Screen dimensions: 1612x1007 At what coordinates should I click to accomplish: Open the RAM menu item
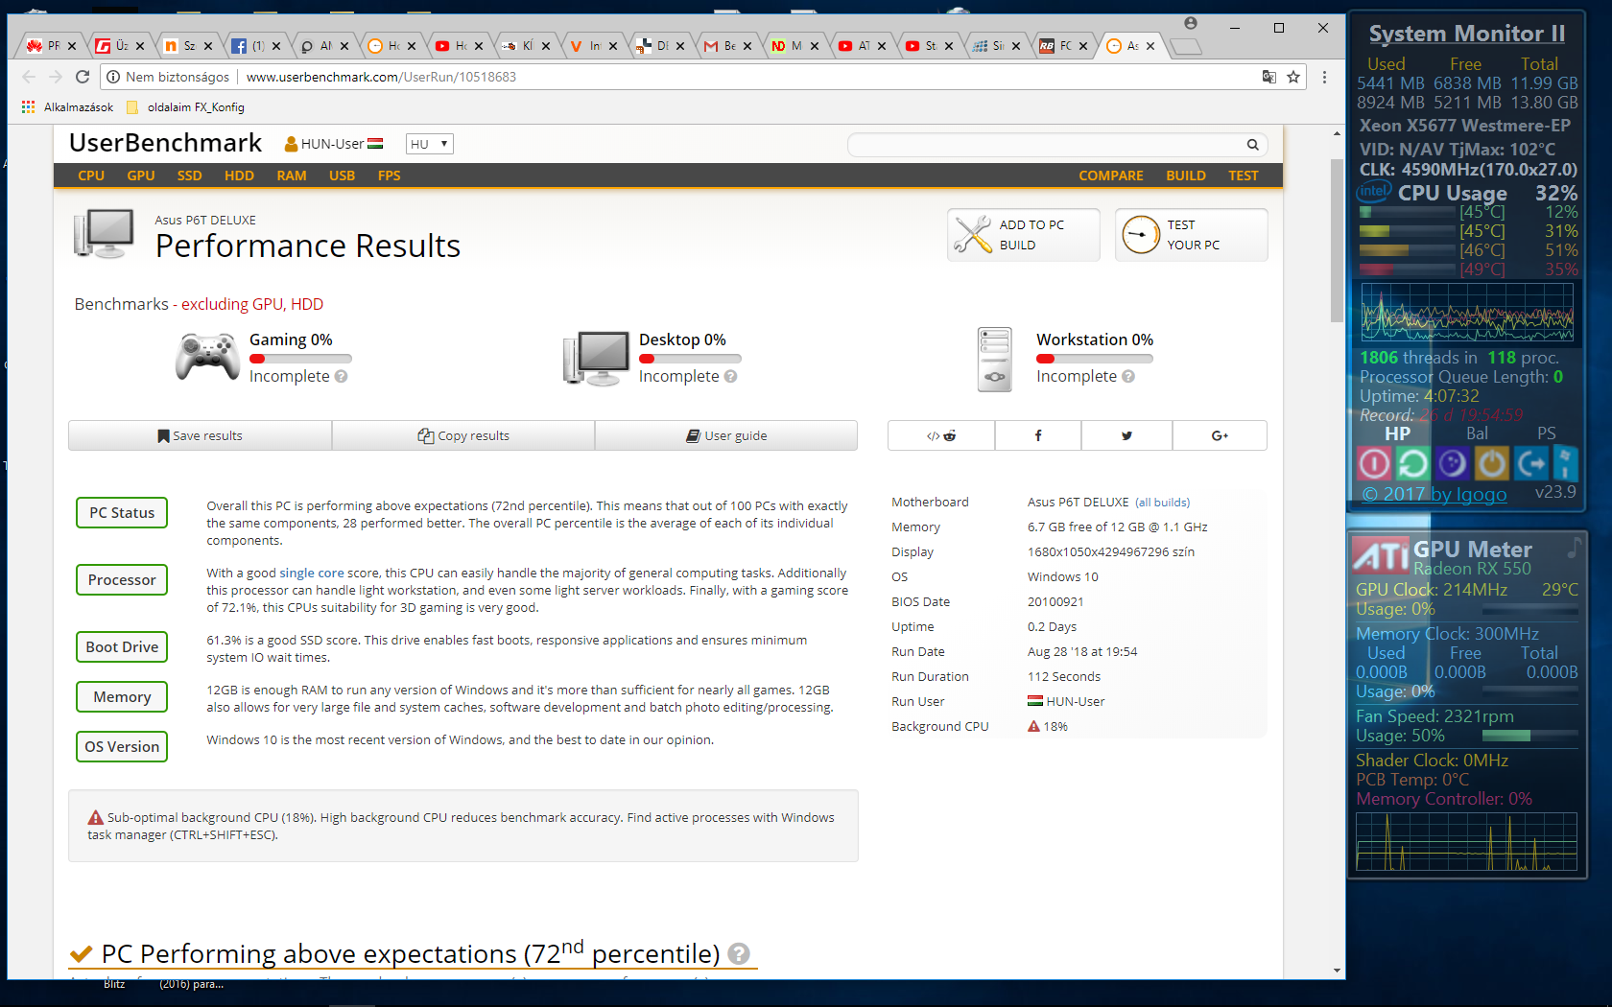(x=292, y=176)
